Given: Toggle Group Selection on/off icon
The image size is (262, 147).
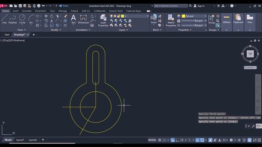Looking at the screenshot, I should pos(218,25).
